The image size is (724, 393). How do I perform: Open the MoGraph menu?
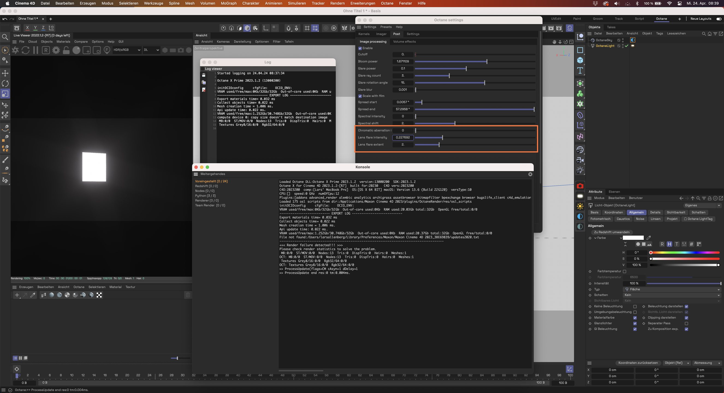[x=229, y=3]
